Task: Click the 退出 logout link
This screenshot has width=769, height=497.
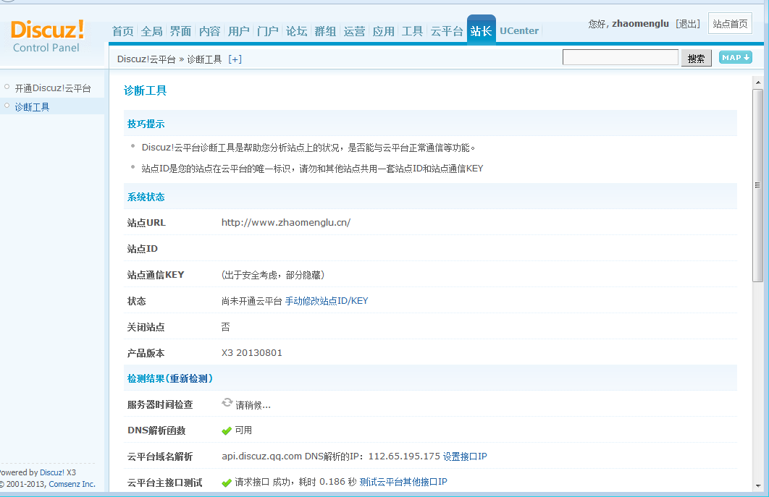Action: tap(688, 24)
